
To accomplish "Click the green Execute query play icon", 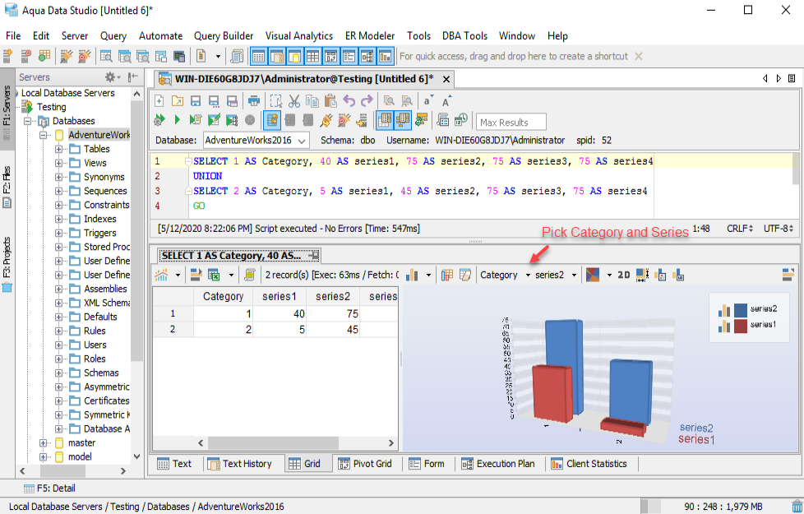I will (x=176, y=120).
